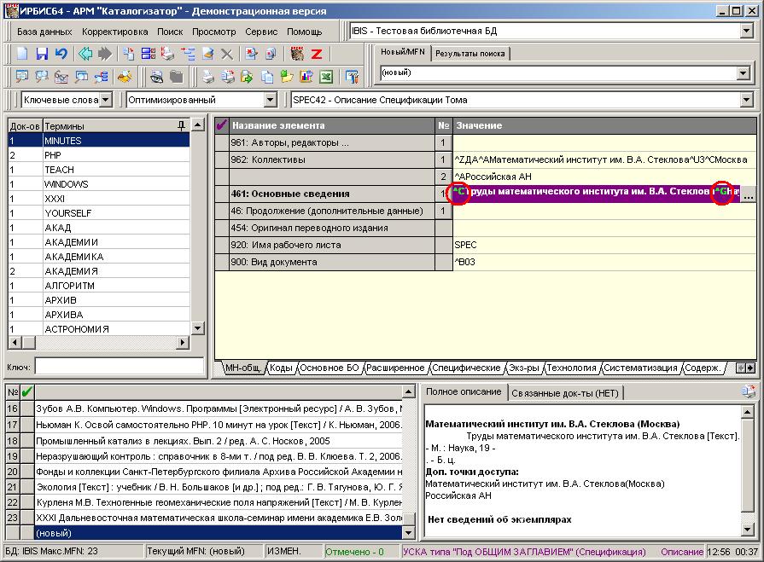The image size is (764, 562).
Task: Select the Технология tab
Action: point(571,368)
